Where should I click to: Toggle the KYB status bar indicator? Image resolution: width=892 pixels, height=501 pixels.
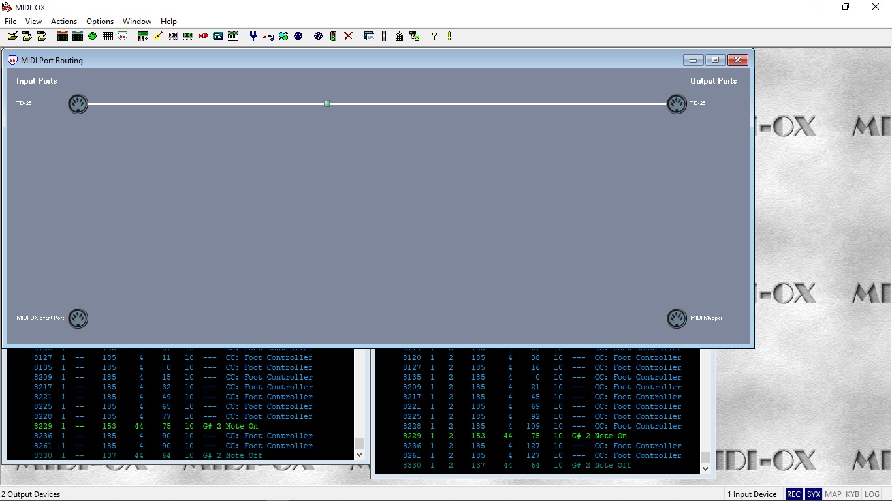pos(853,494)
